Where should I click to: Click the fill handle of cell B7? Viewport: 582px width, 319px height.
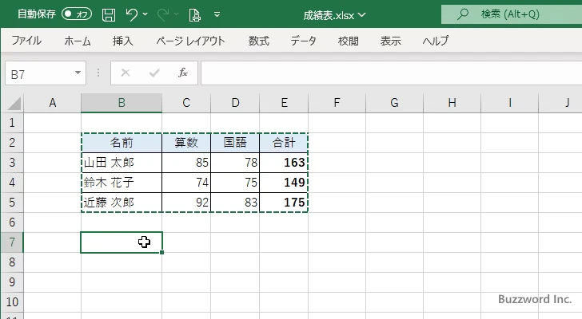(162, 253)
